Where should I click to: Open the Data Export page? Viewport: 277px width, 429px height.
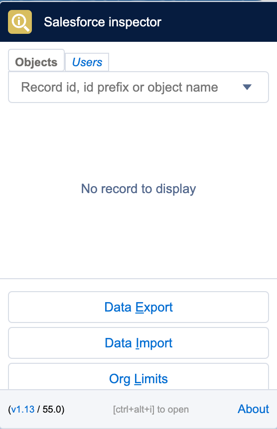(x=138, y=307)
